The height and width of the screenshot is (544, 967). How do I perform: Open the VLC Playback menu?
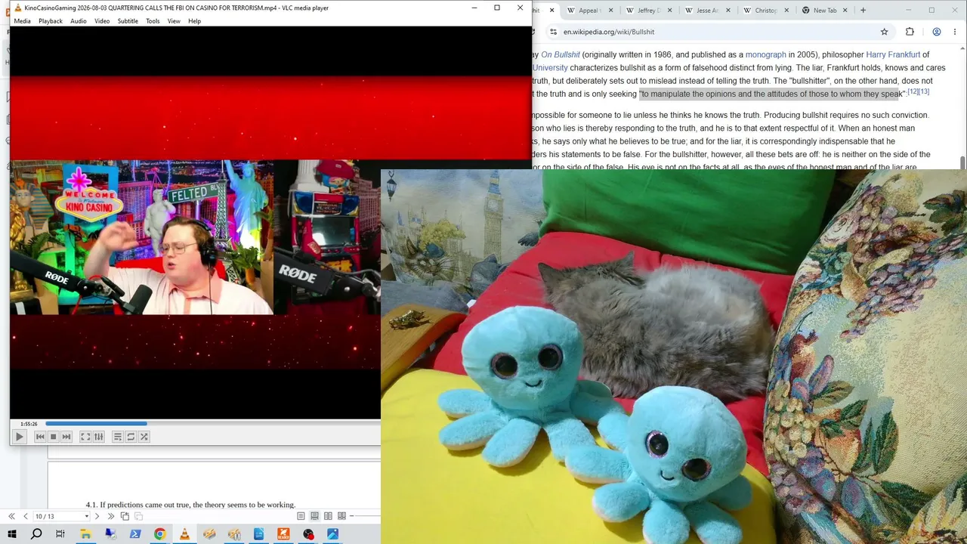tap(51, 21)
